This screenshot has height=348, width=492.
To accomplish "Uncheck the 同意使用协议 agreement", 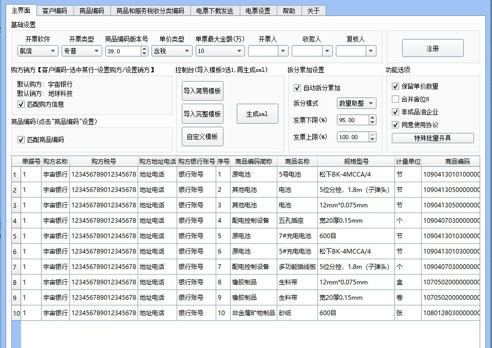I will [395, 125].
